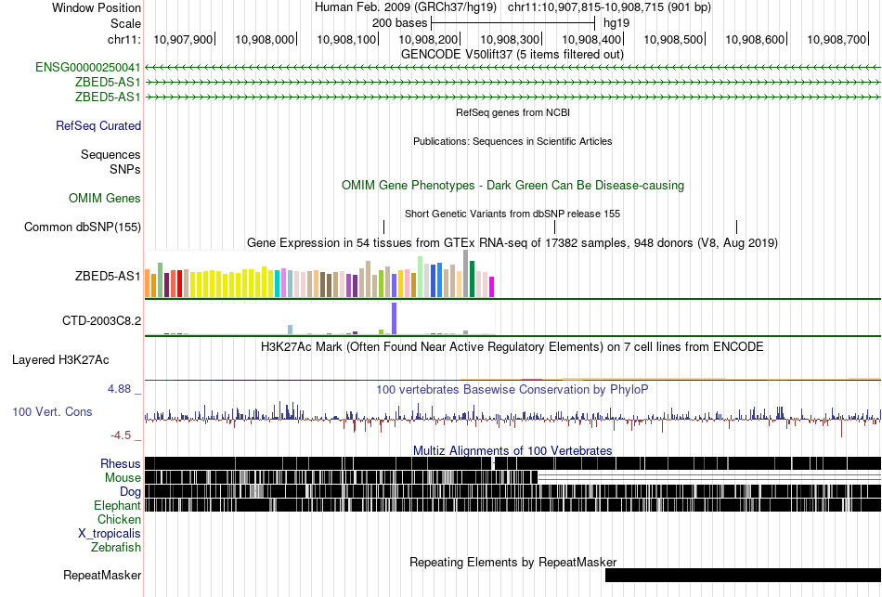The image size is (882, 597).
Task: Click the hg19 scale label
Action: (616, 23)
